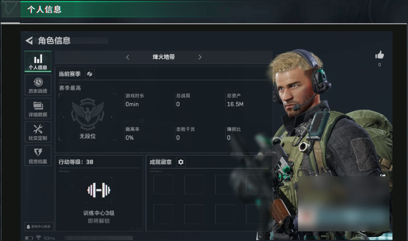Select the first badge slot in bottom row
Image resolution: width=408 pixels, height=241 pixels.
163,214
